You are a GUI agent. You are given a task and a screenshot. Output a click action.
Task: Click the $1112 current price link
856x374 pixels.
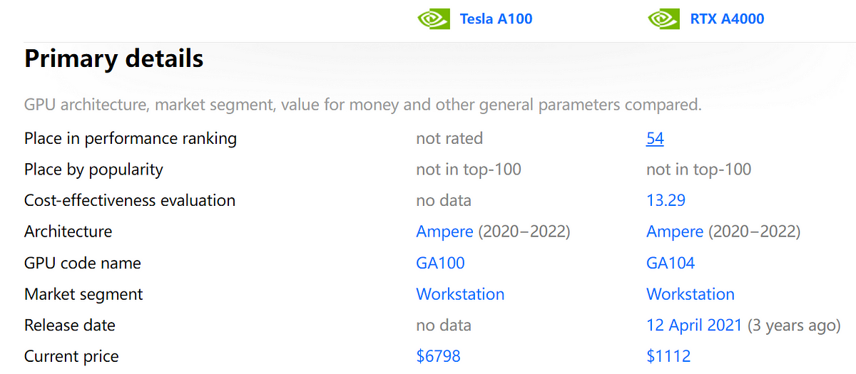point(668,356)
